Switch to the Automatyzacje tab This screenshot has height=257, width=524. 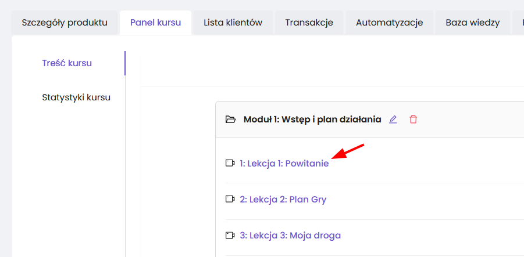point(389,23)
